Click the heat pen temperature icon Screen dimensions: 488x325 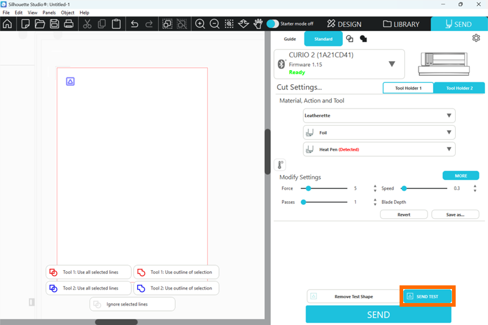(279, 165)
